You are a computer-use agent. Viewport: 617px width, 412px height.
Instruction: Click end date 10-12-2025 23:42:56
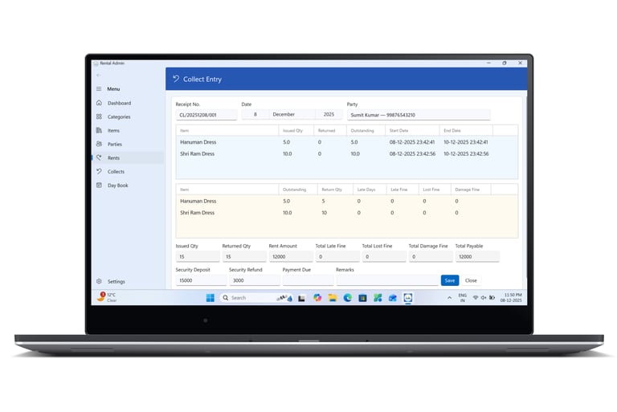point(466,154)
